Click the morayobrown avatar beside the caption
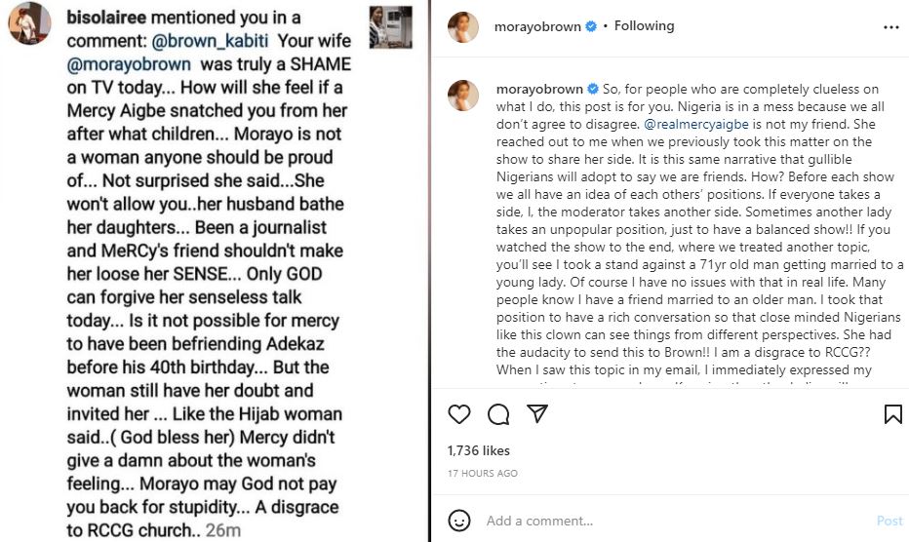 pos(462,95)
